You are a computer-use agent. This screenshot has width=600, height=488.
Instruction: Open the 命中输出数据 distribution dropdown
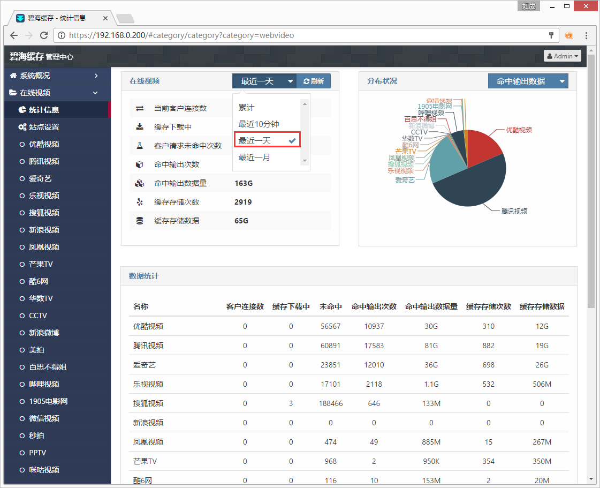click(x=528, y=81)
